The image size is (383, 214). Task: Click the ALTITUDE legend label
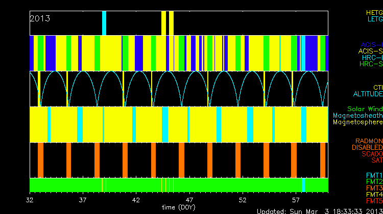(368, 94)
